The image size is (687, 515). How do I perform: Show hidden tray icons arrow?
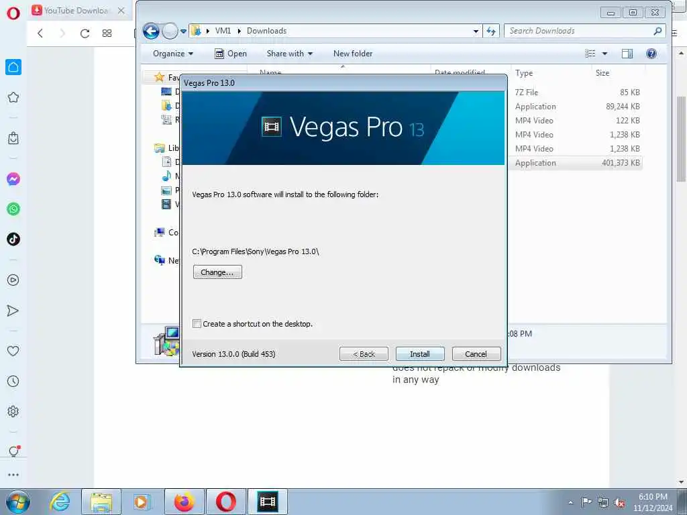(x=570, y=502)
